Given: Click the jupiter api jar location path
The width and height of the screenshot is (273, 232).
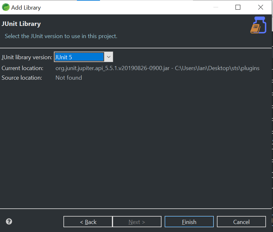Looking at the screenshot, I should [x=157, y=68].
